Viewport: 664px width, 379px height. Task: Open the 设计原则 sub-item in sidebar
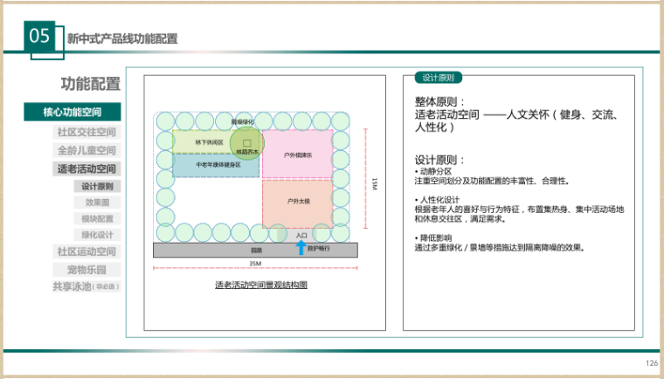tap(96, 186)
